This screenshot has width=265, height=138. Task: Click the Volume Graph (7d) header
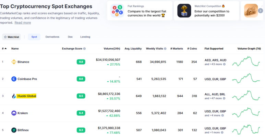pos(249,49)
